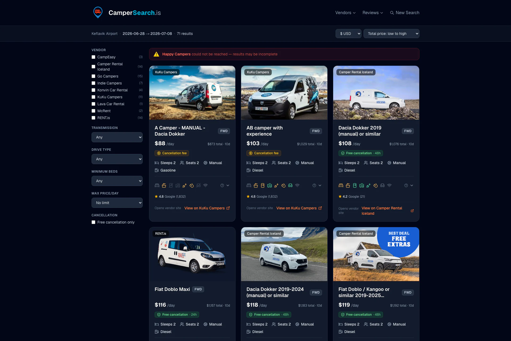The height and width of the screenshot is (341, 511).
Task: Click external link icon beside View on Camper Rental Iceland
Action: [412, 211]
